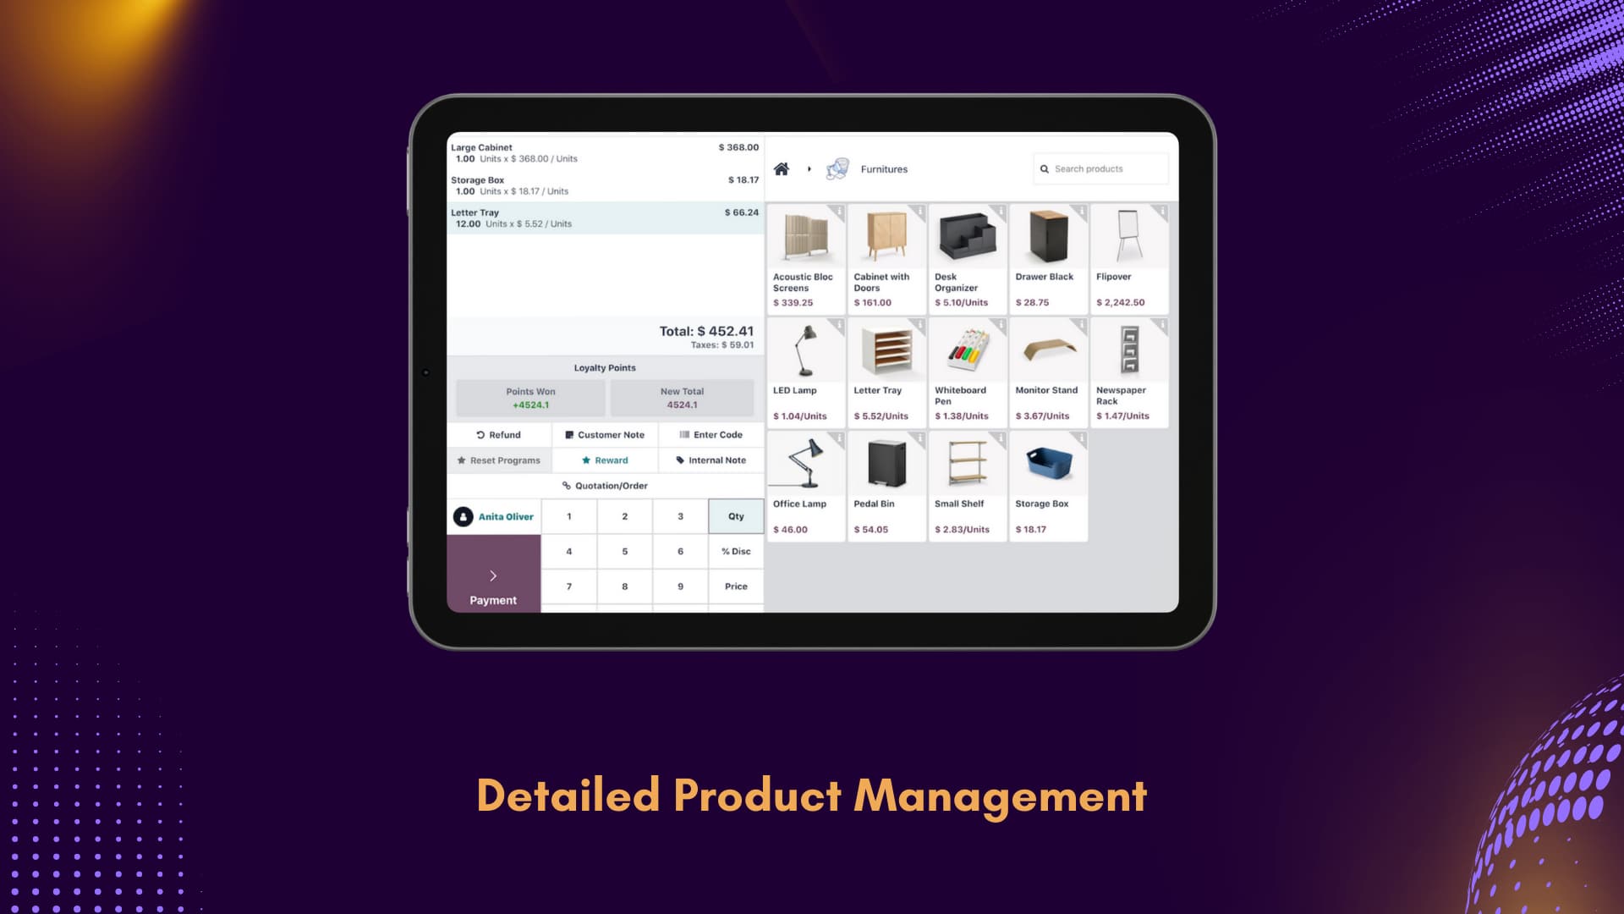This screenshot has height=914, width=1624.
Task: Select the Enter Code key icon
Action: click(683, 434)
